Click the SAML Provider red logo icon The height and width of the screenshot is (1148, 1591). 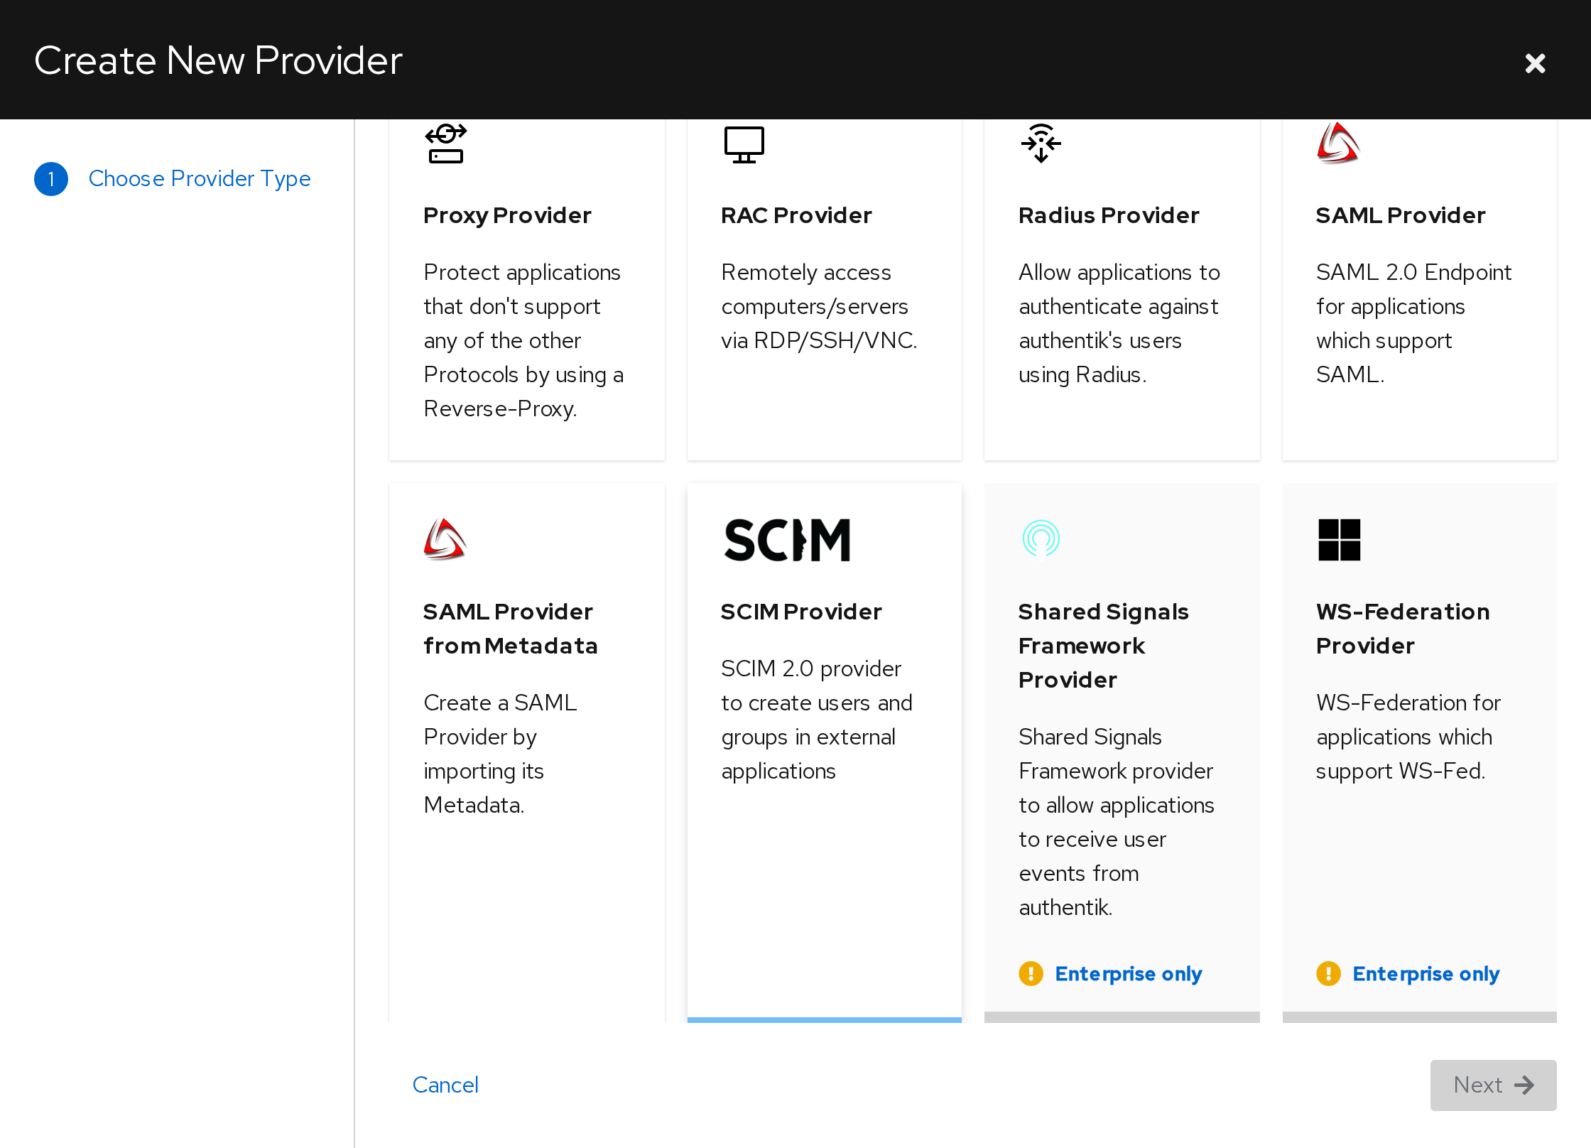point(1338,143)
